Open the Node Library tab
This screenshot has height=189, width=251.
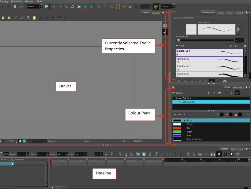tap(237, 149)
